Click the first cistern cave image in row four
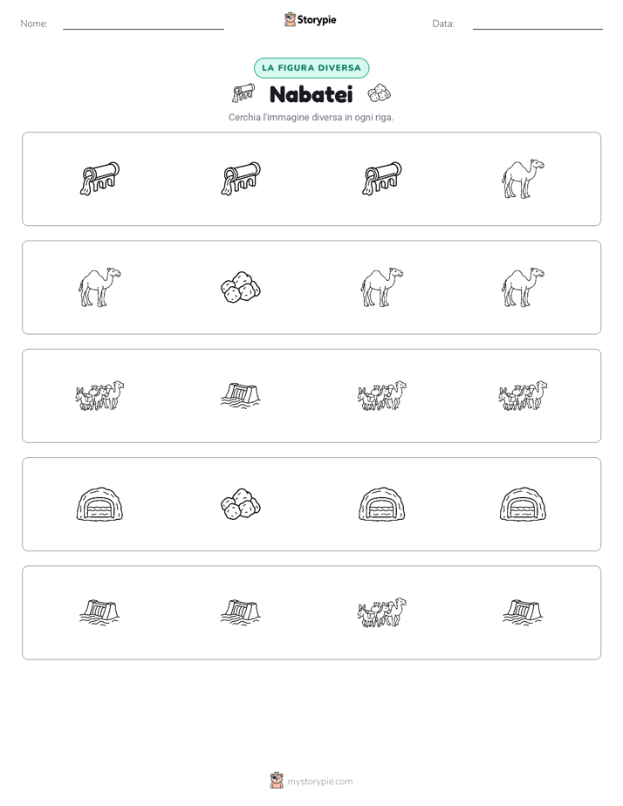 coord(99,504)
